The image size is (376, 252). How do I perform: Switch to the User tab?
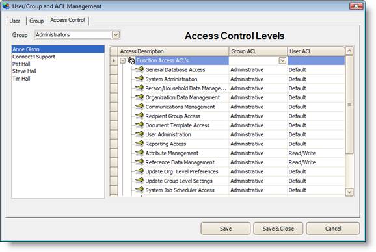coord(14,21)
